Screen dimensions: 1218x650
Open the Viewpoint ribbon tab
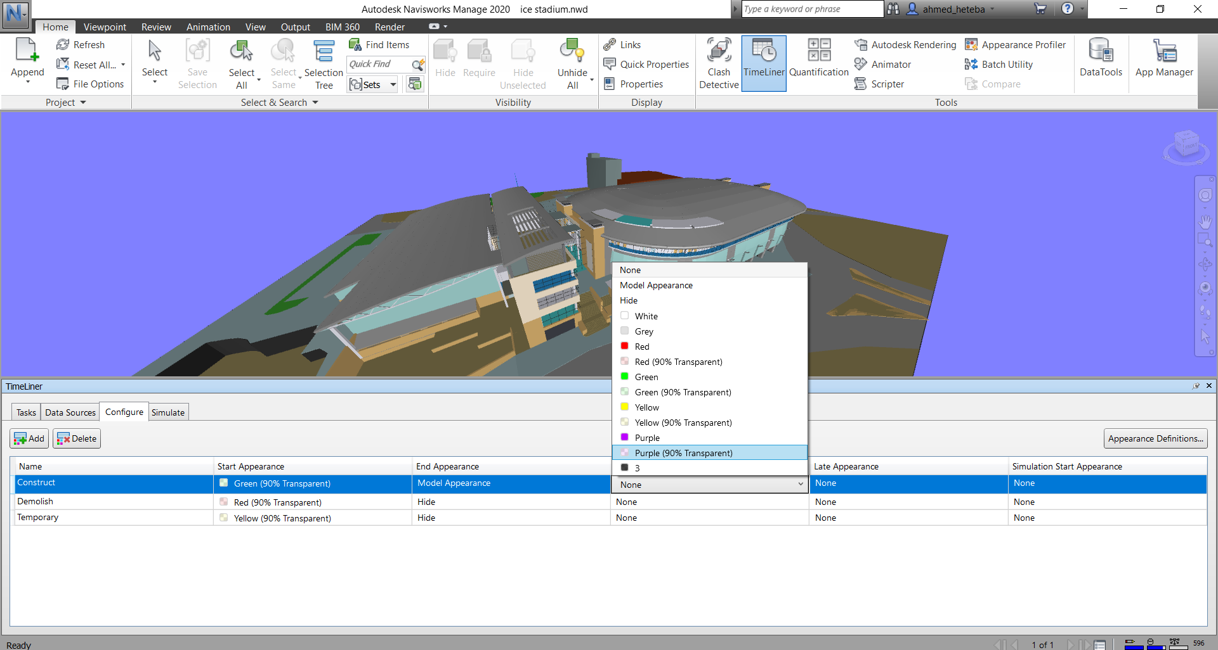(105, 27)
